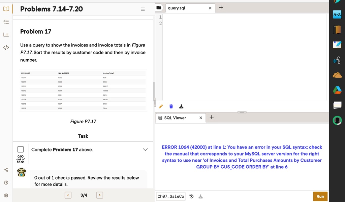Open the bar chart grades icon
This screenshot has width=345, height=202.
click(x=6, y=34)
